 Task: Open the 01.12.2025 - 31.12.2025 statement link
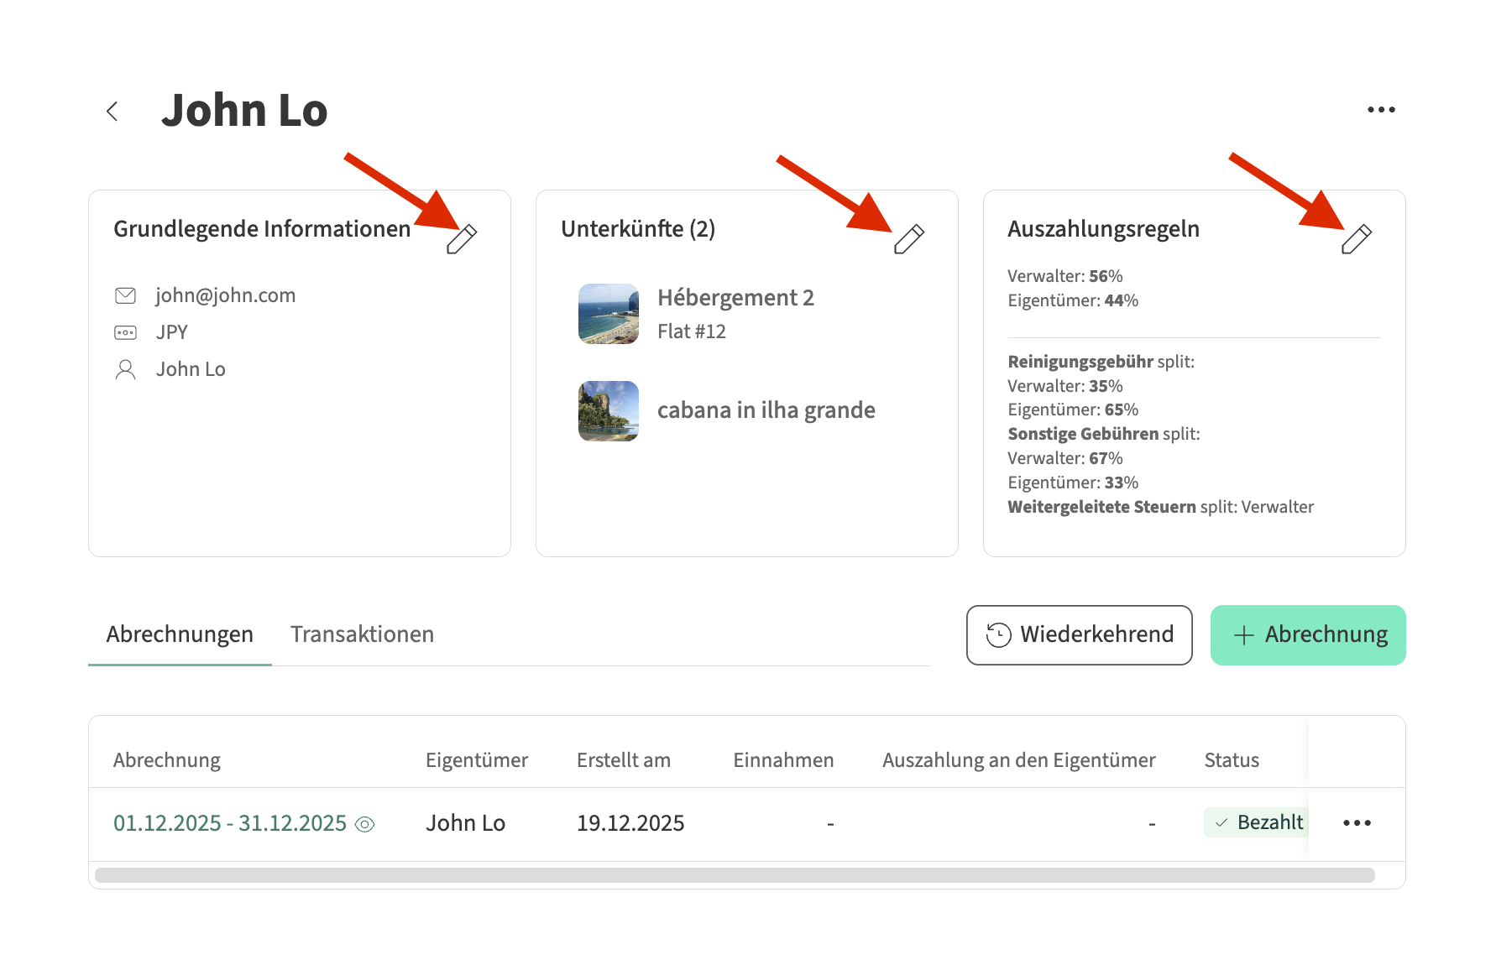coord(229,823)
